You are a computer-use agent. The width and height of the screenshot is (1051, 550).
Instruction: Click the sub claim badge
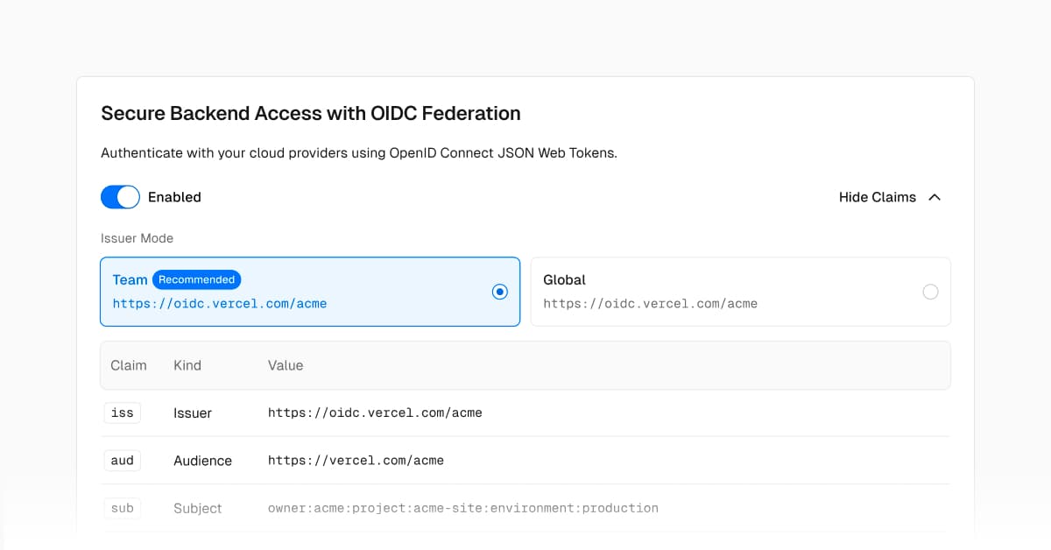click(123, 508)
